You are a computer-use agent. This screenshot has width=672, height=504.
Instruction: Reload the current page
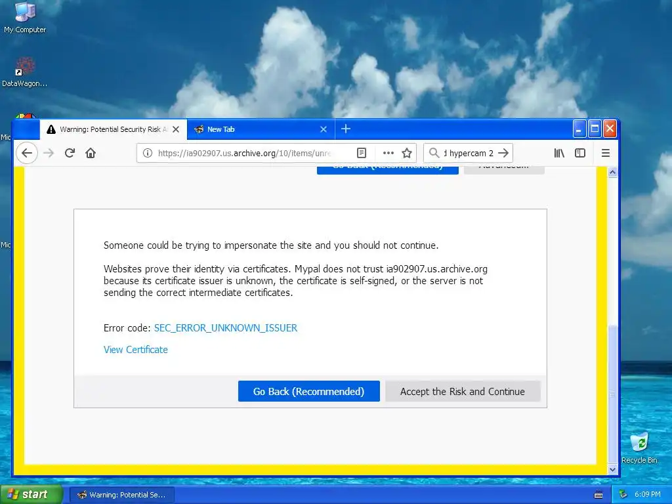click(70, 153)
